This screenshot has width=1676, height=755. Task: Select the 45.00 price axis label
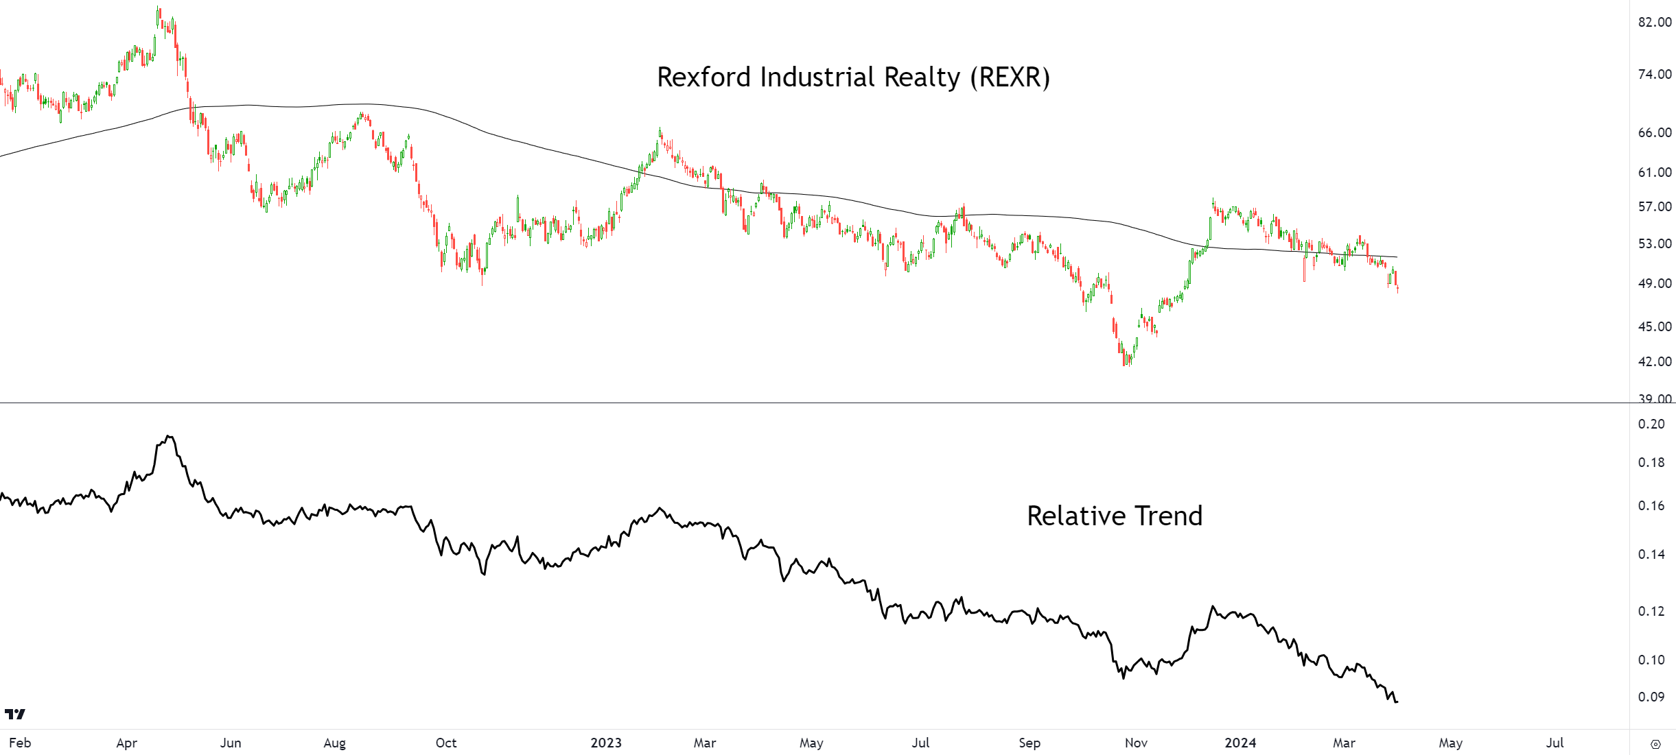coord(1655,326)
